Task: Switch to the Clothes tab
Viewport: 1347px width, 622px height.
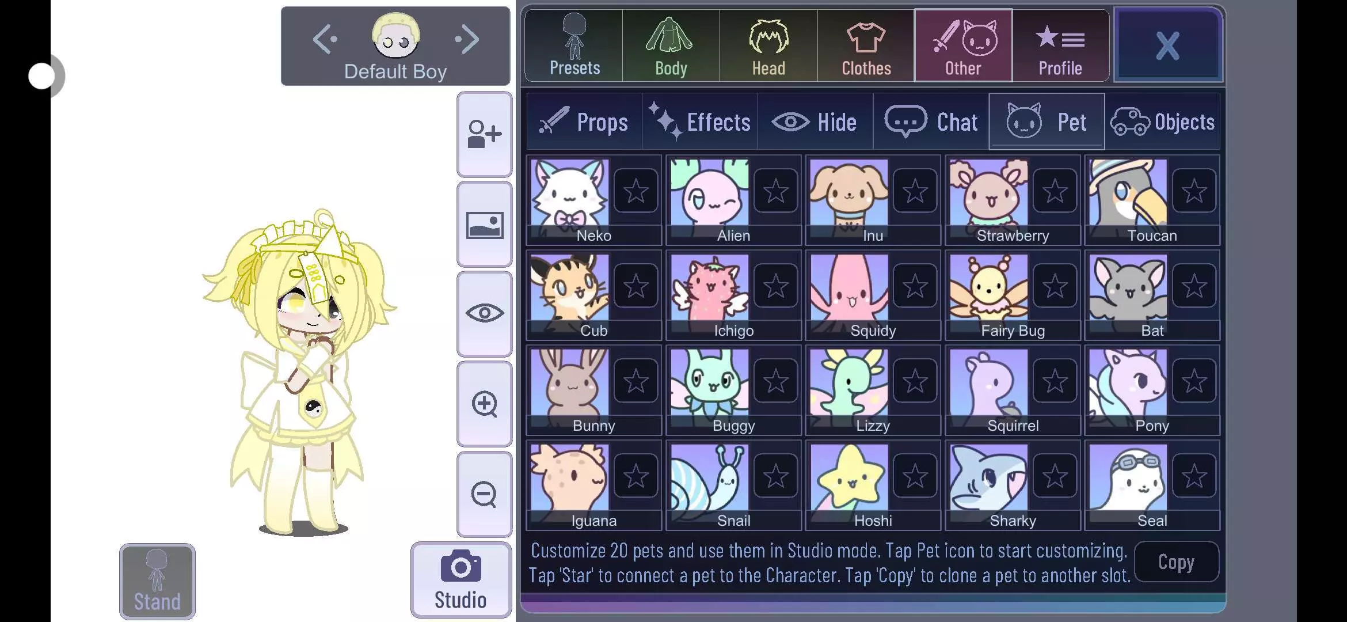Action: click(x=866, y=46)
